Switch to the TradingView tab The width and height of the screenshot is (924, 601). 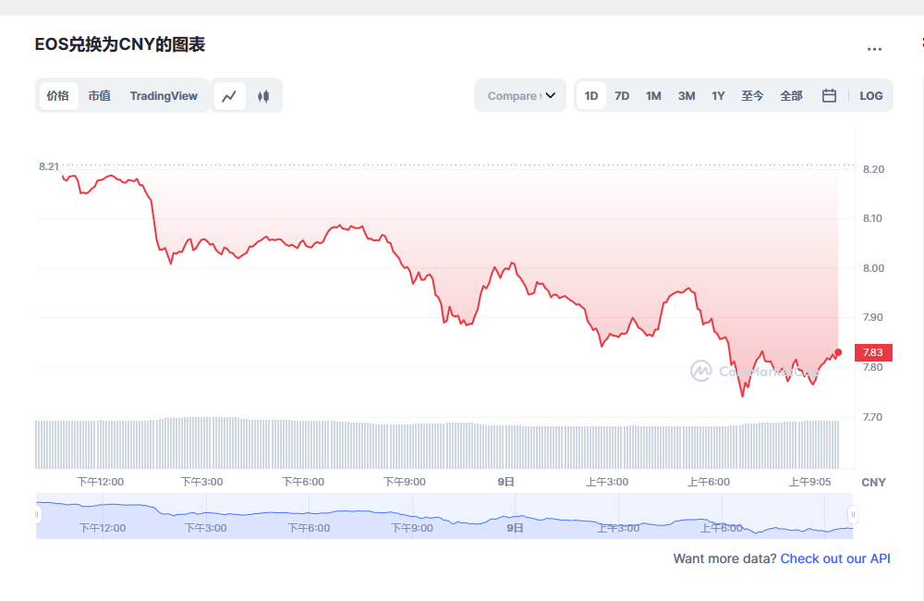pos(164,95)
